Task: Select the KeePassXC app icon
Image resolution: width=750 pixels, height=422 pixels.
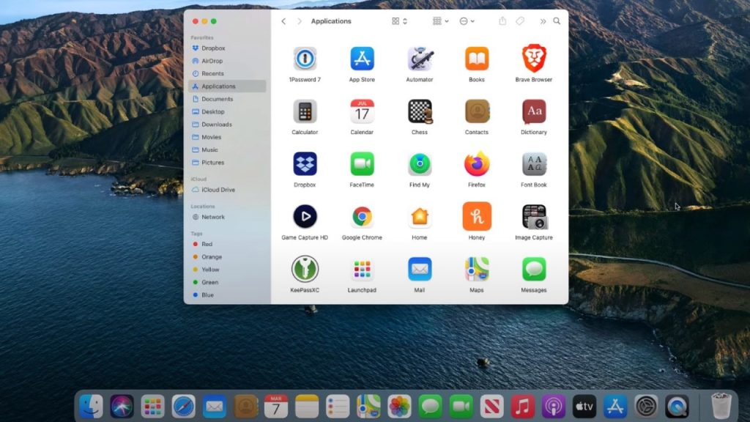Action: pos(305,270)
